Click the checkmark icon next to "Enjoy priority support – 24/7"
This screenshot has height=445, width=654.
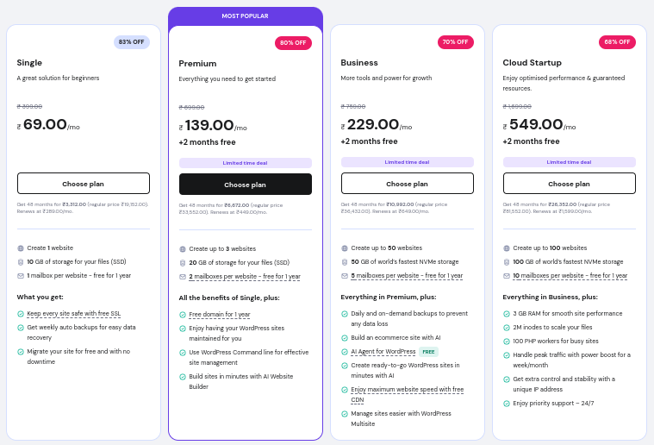pyautogui.click(x=507, y=403)
